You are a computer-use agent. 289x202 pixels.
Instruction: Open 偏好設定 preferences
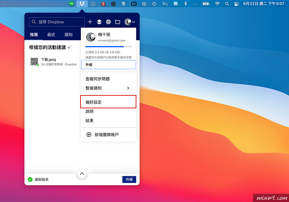pos(108,102)
